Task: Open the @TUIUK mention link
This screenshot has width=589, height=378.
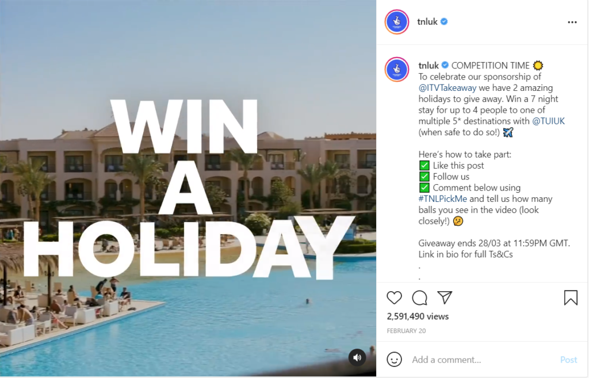Action: coord(548,121)
